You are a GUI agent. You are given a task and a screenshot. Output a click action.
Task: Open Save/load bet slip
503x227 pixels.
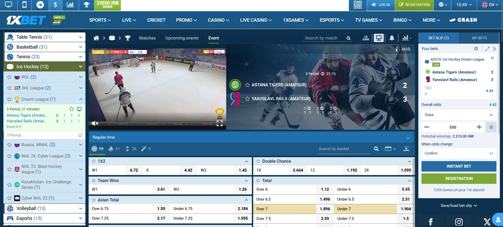tap(459, 206)
